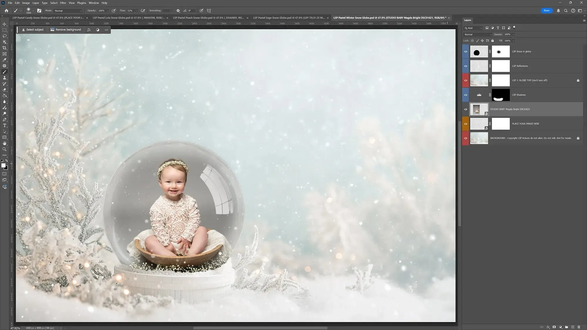Viewport: 587px width, 330px height.
Task: Hide the LSP Snow in globe layer
Action: [465, 52]
